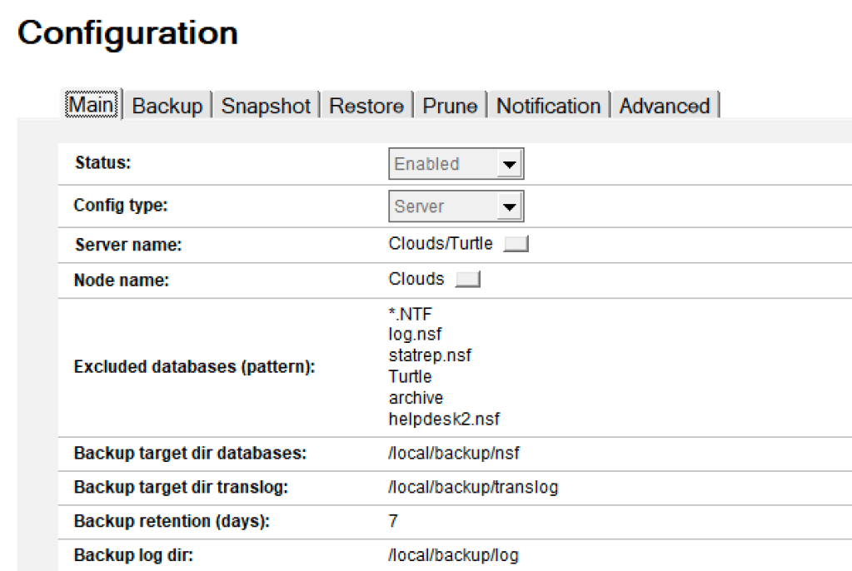This screenshot has width=852, height=571.
Task: Switch to the Main tab
Action: [93, 106]
